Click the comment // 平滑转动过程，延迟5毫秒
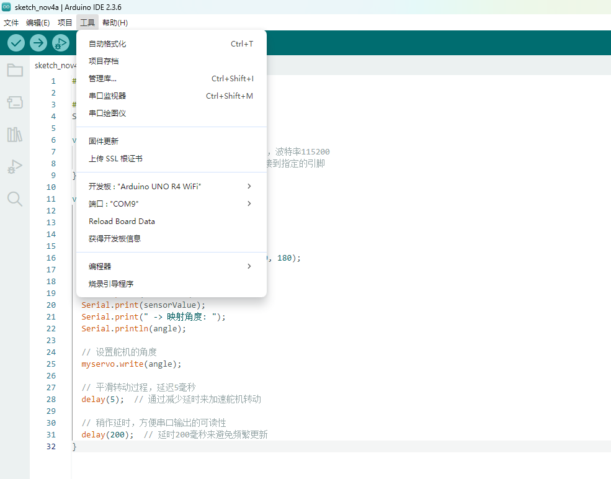 (x=138, y=387)
